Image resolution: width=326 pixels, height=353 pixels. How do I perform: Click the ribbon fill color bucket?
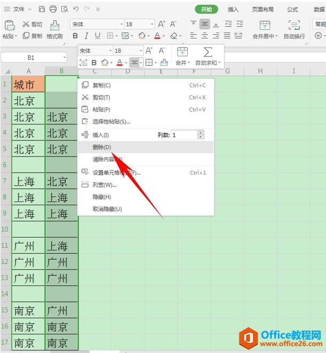pyautogui.click(x=142, y=36)
